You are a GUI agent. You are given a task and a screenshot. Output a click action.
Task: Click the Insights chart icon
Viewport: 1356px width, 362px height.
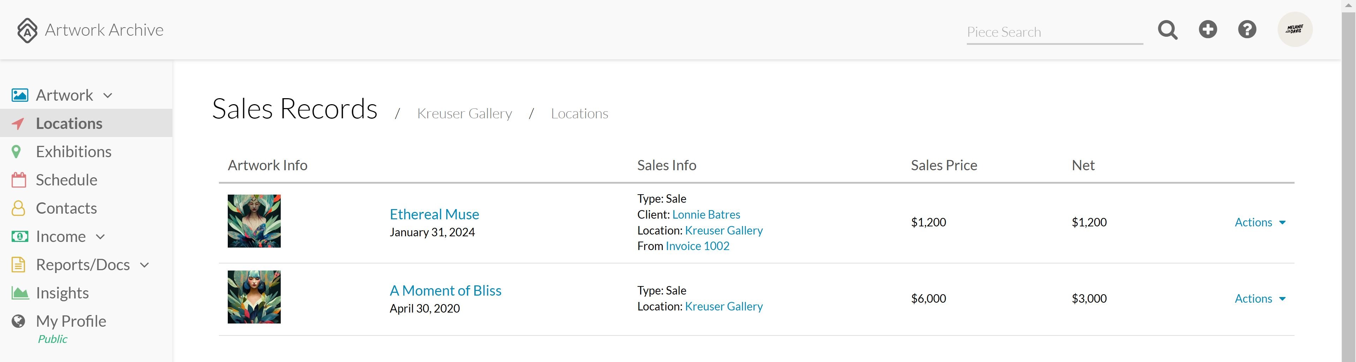20,293
